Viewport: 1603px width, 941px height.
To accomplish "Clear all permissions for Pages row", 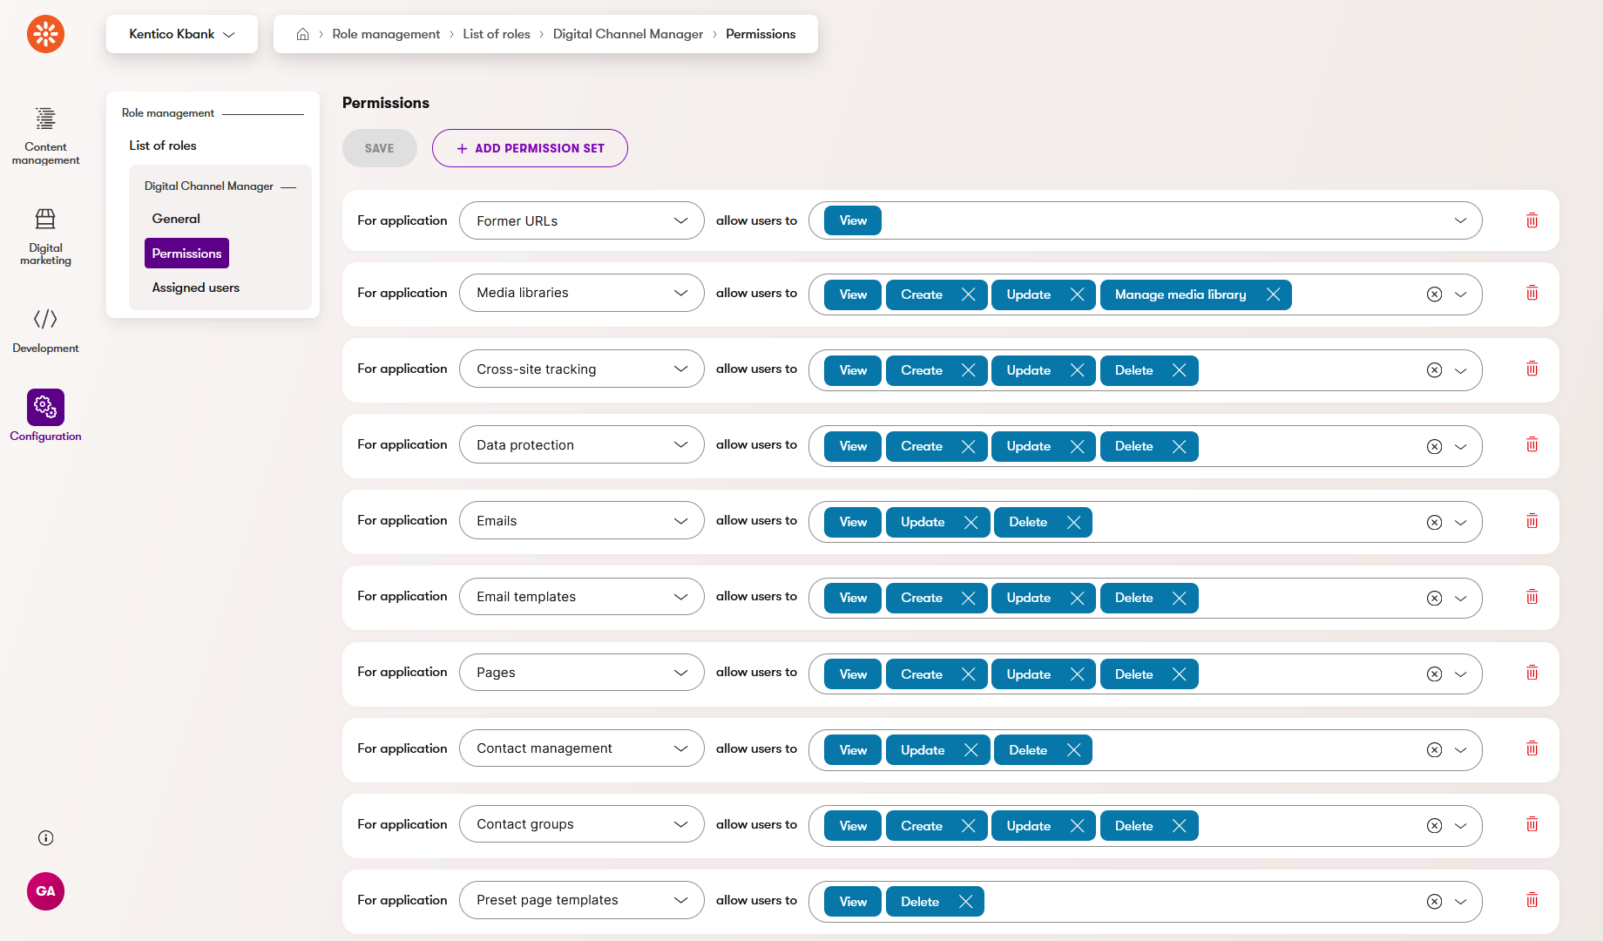I will (x=1434, y=674).
